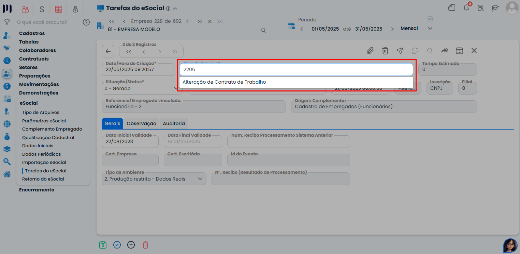The image size is (520, 254).
Task: Close the record form with X
Action: (474, 51)
